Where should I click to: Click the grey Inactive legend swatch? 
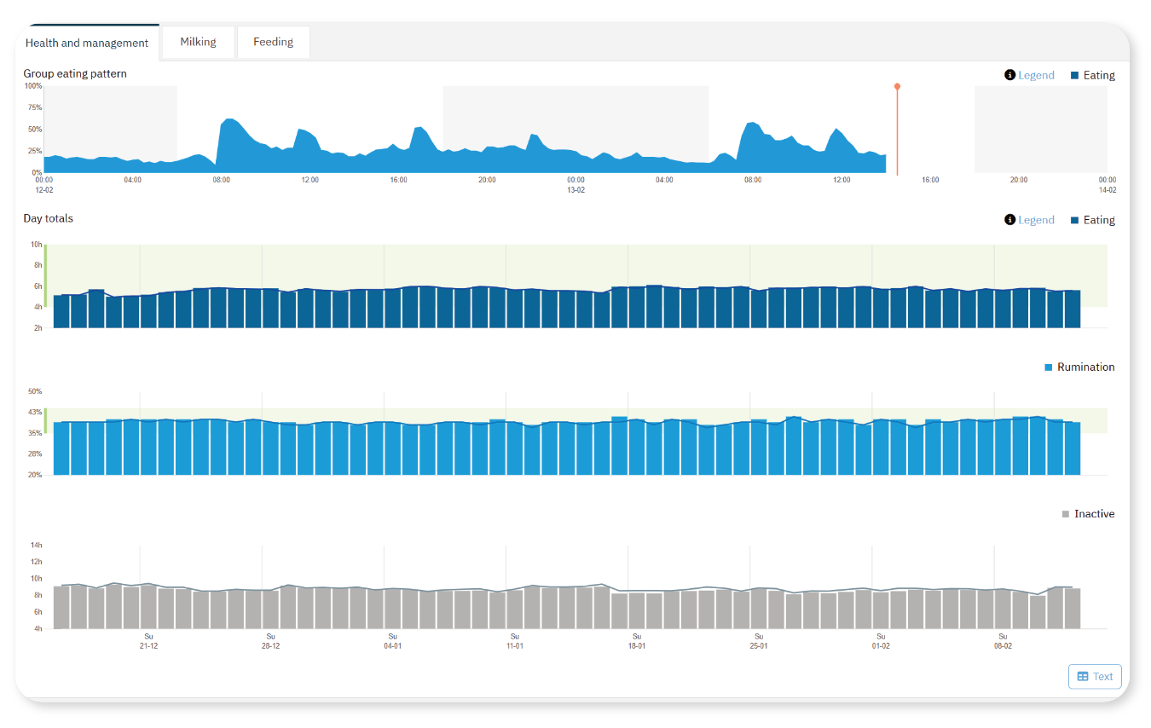1066,514
